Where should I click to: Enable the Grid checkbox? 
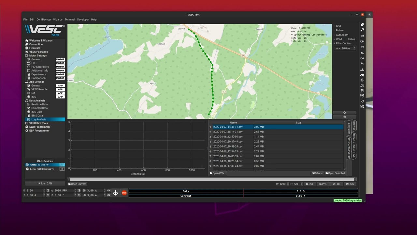coord(337,26)
